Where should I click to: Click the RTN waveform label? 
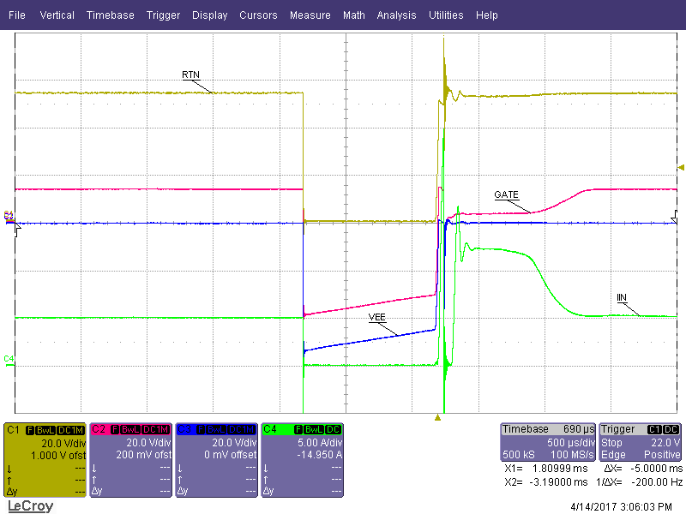point(190,75)
